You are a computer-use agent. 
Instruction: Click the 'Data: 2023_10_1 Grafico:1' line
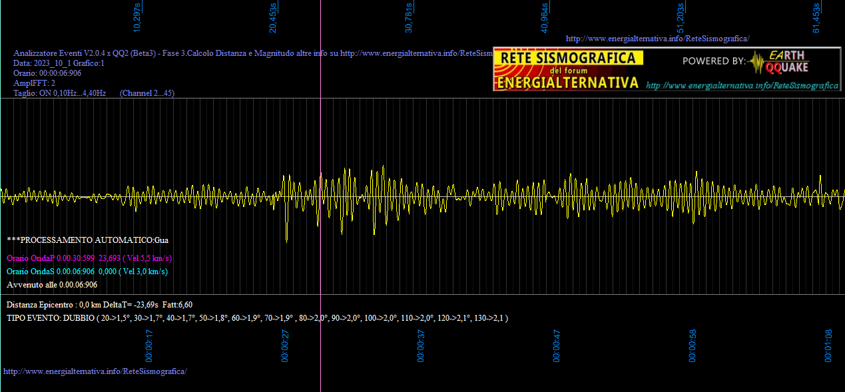pos(59,63)
